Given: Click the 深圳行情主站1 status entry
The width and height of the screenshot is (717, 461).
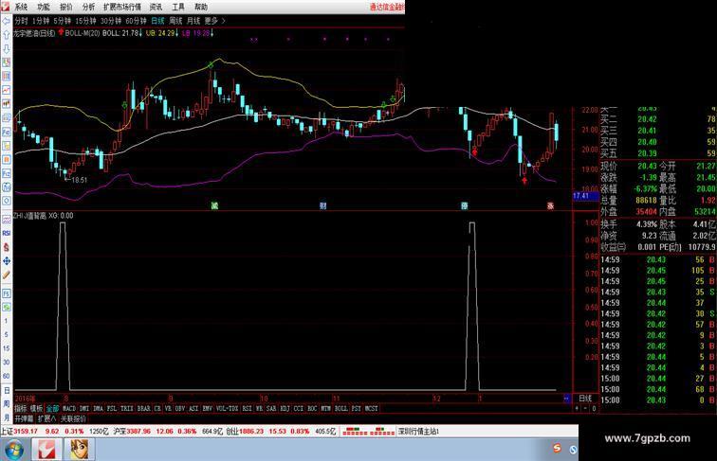Looking at the screenshot, I should [419, 431].
